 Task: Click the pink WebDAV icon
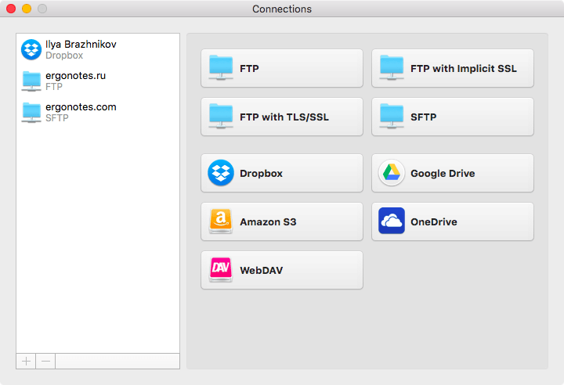coord(221,270)
